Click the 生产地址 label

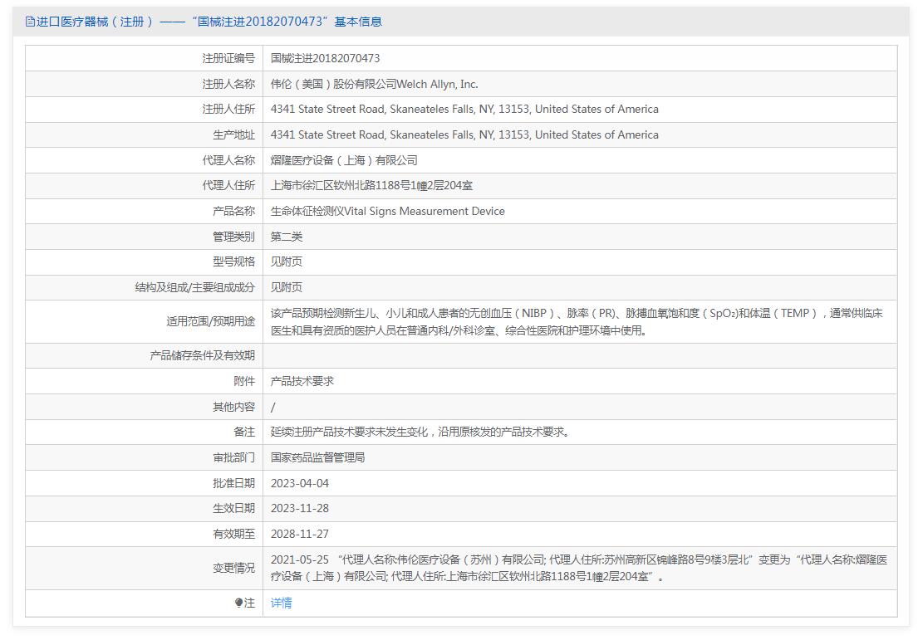pyautogui.click(x=233, y=134)
